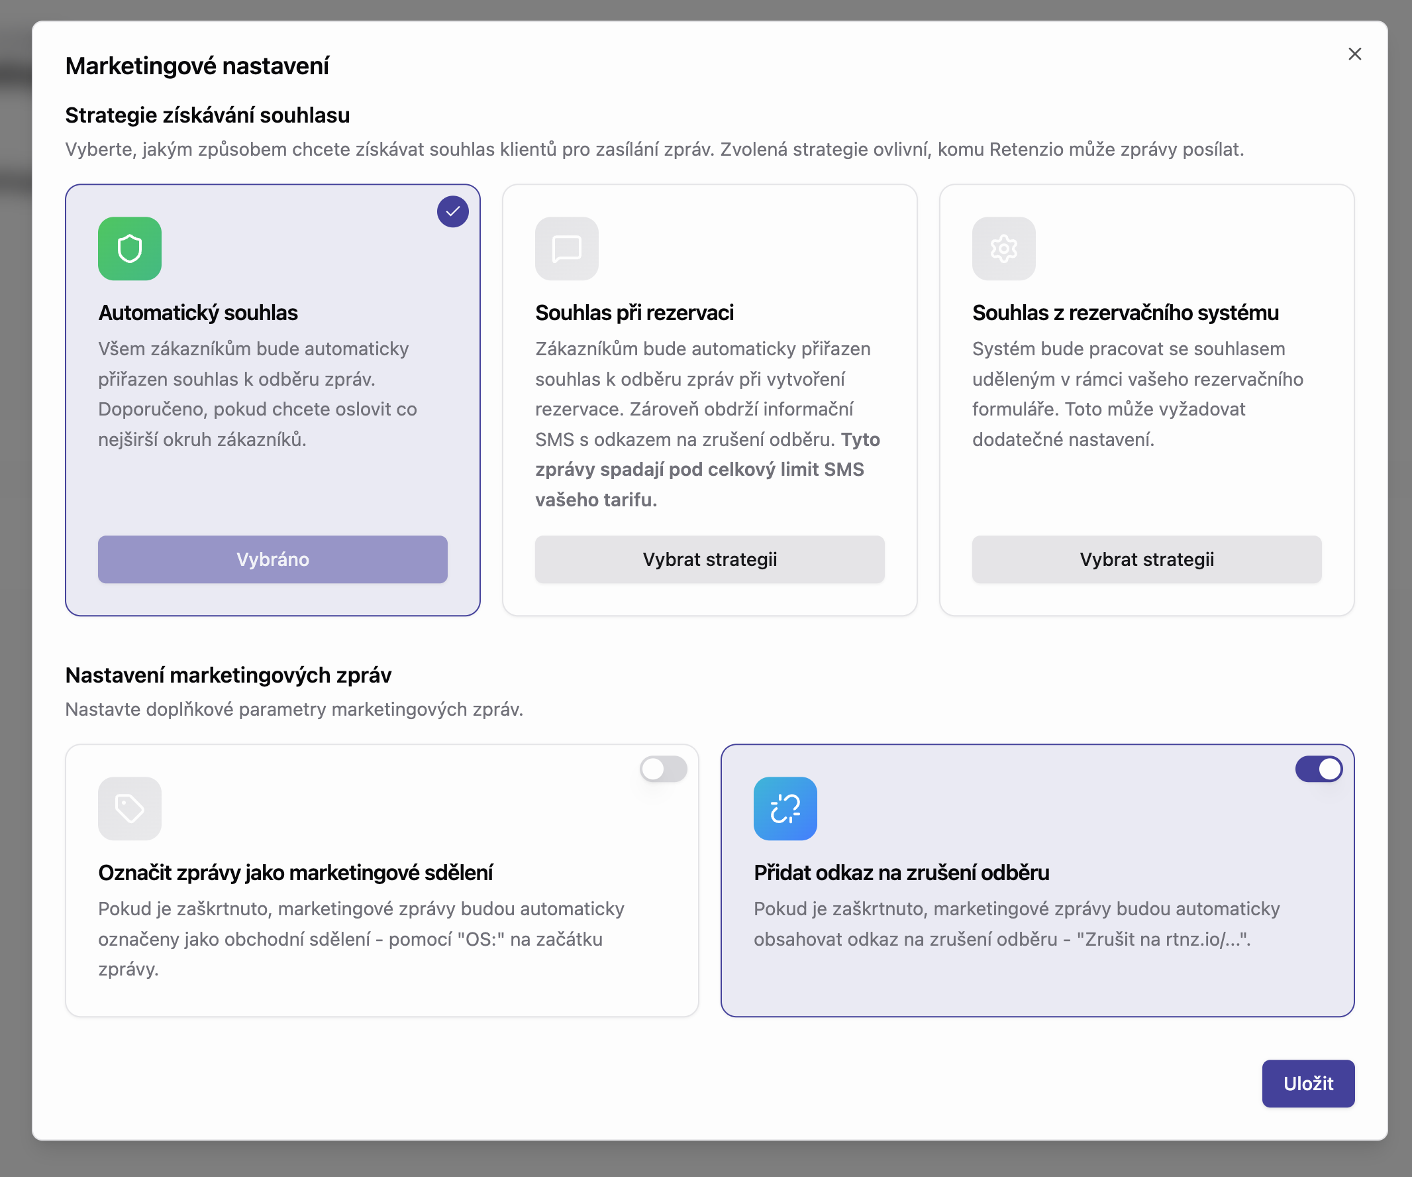Click the blue broken-link unsubscribe icon
The height and width of the screenshot is (1177, 1412).
[x=785, y=809]
